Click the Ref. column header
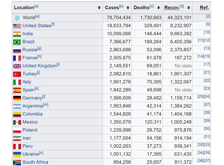The width and height of the screenshot is (224, 166). (x=204, y=8)
